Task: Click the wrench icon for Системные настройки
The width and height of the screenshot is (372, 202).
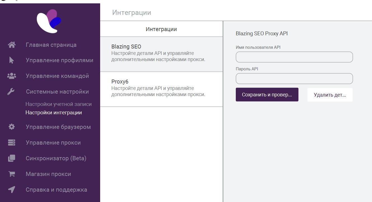Action: pos(11,92)
